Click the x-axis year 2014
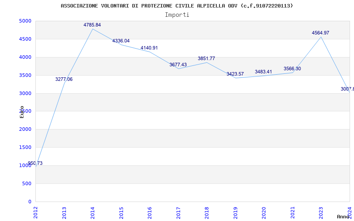 coord(92,213)
